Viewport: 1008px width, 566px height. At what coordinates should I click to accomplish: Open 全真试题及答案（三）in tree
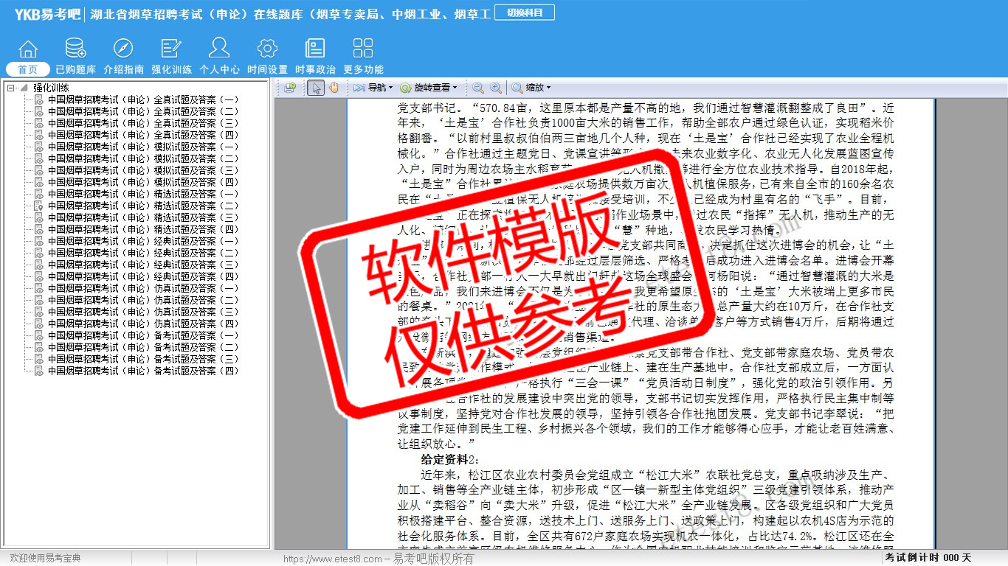[143, 123]
